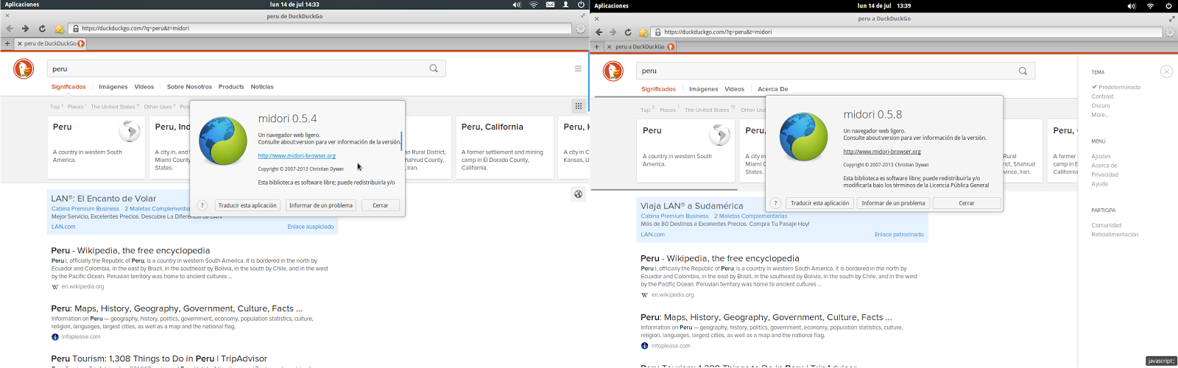Click Cerrar in midori 0.5.4 dialog
1178x368 pixels.
381,205
